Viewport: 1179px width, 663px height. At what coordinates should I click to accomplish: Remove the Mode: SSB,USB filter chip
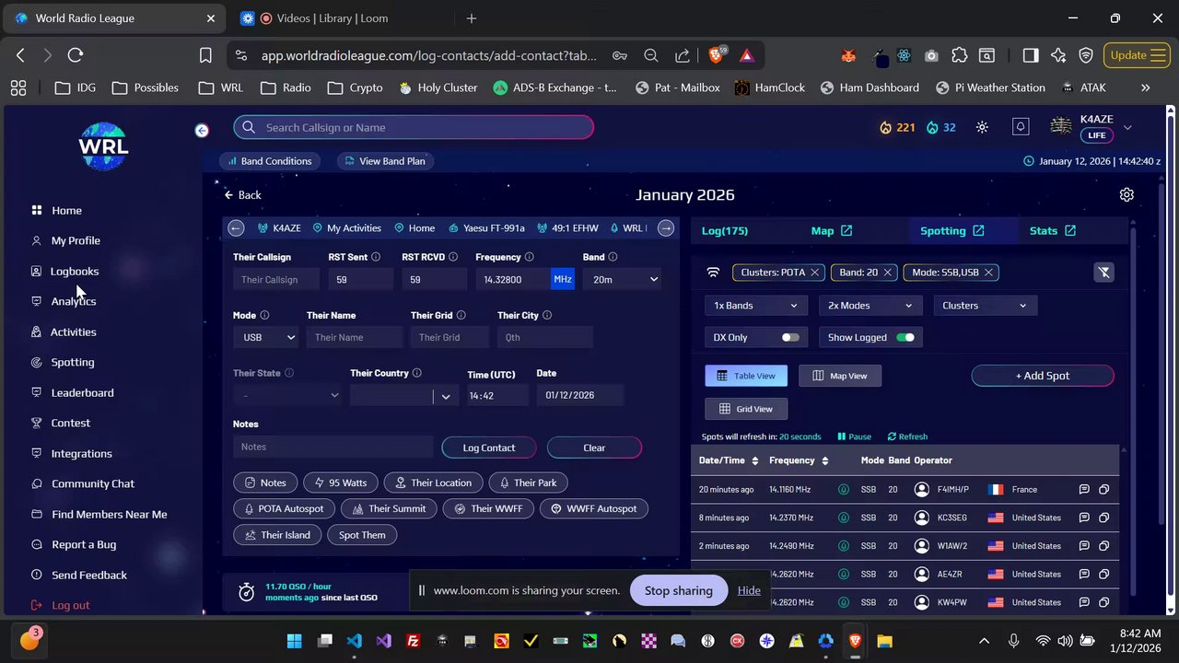988,272
